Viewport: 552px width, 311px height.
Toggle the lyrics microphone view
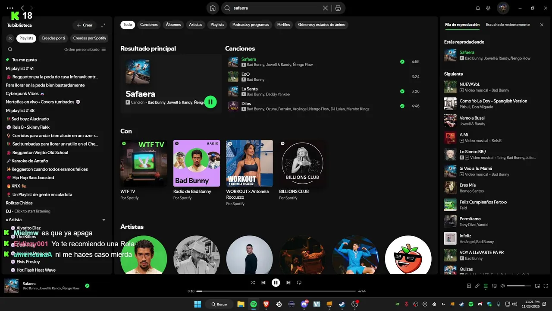[477, 286]
